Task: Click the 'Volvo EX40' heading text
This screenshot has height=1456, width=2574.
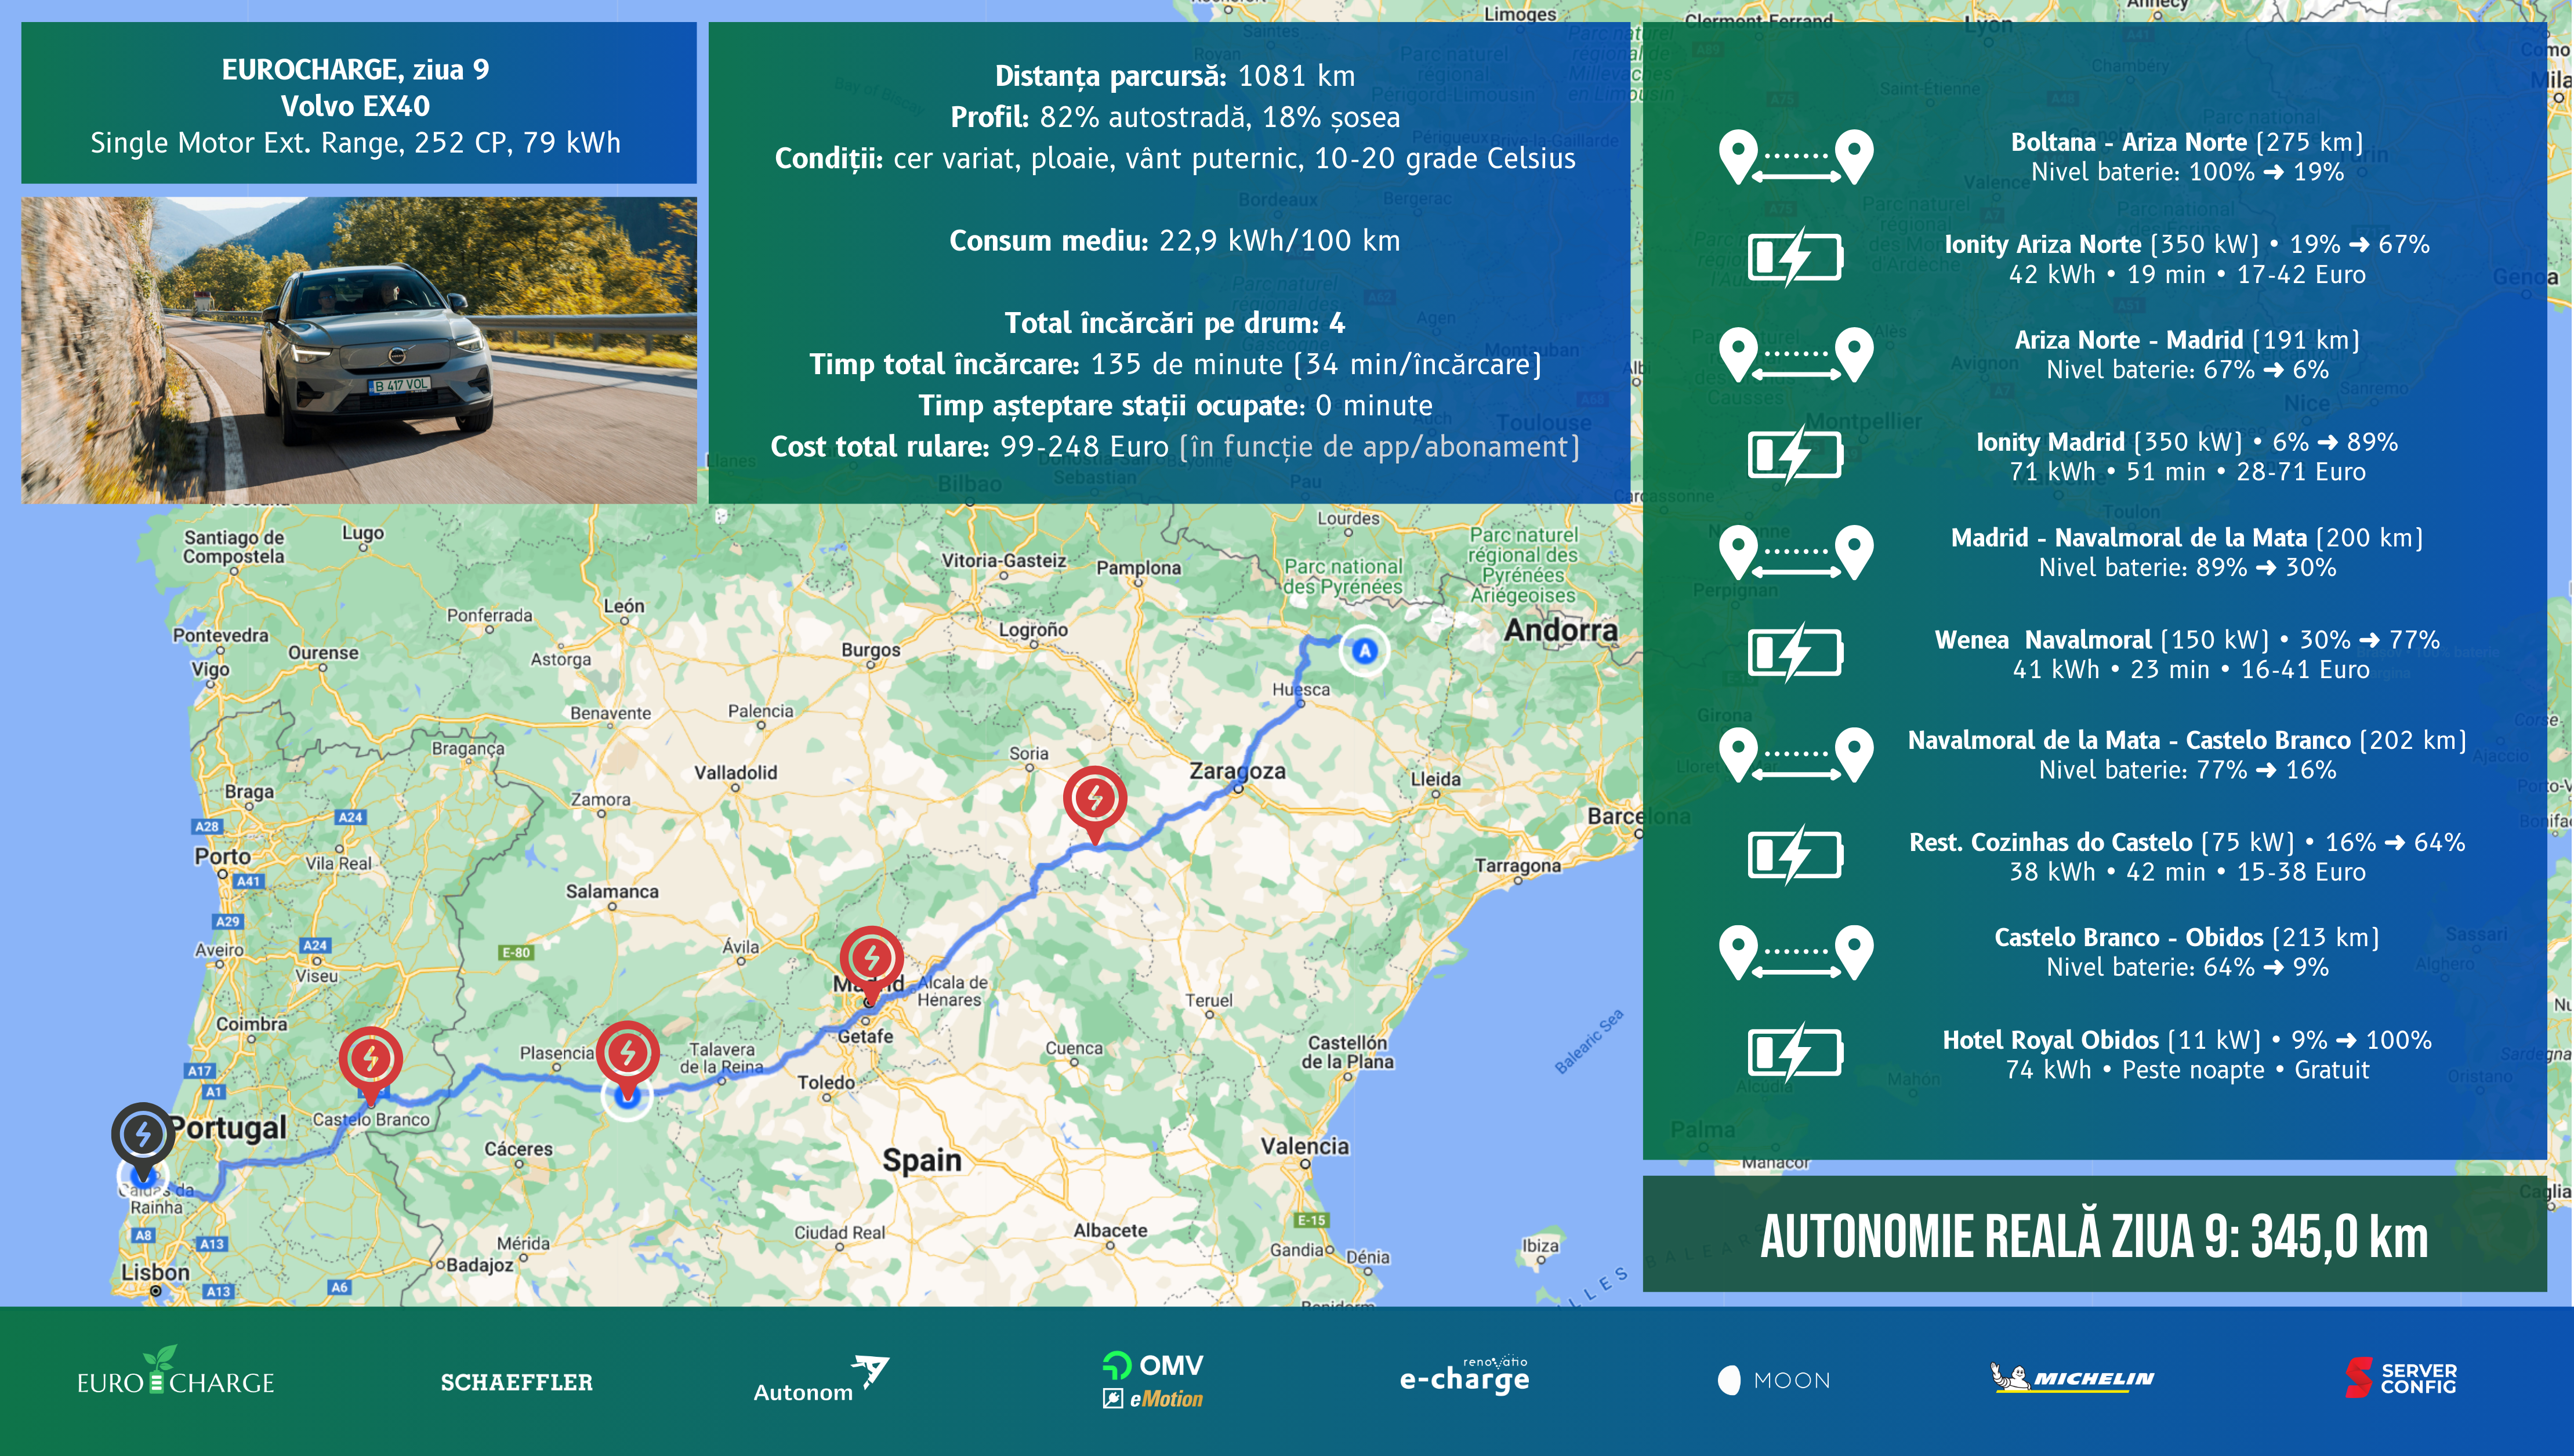Action: pyautogui.click(x=356, y=106)
